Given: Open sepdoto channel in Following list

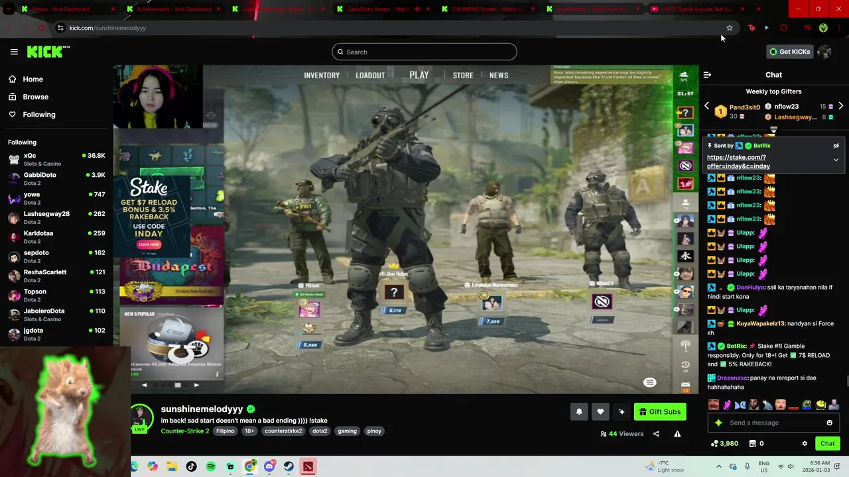Looking at the screenshot, I should (x=56, y=256).
